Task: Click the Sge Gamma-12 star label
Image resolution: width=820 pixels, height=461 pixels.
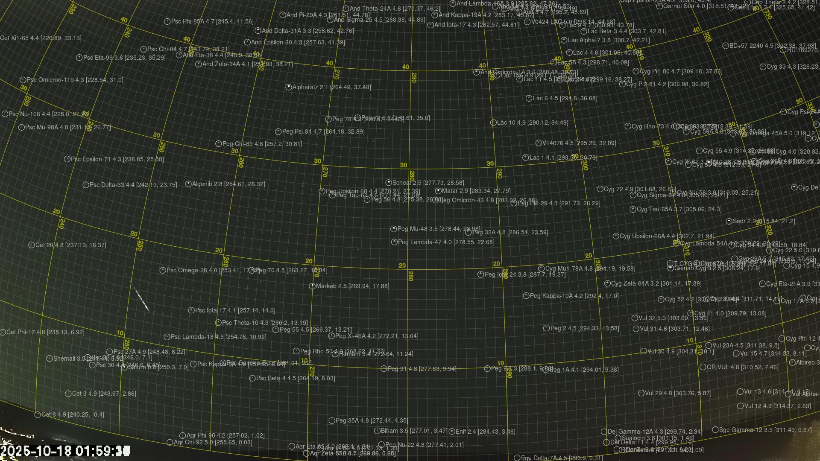Action: [x=765, y=430]
